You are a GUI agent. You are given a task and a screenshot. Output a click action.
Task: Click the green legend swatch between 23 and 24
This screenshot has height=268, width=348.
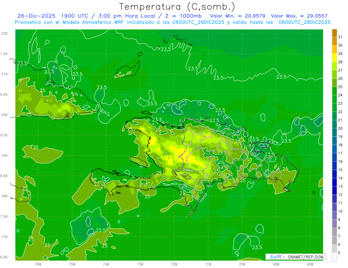(334, 99)
